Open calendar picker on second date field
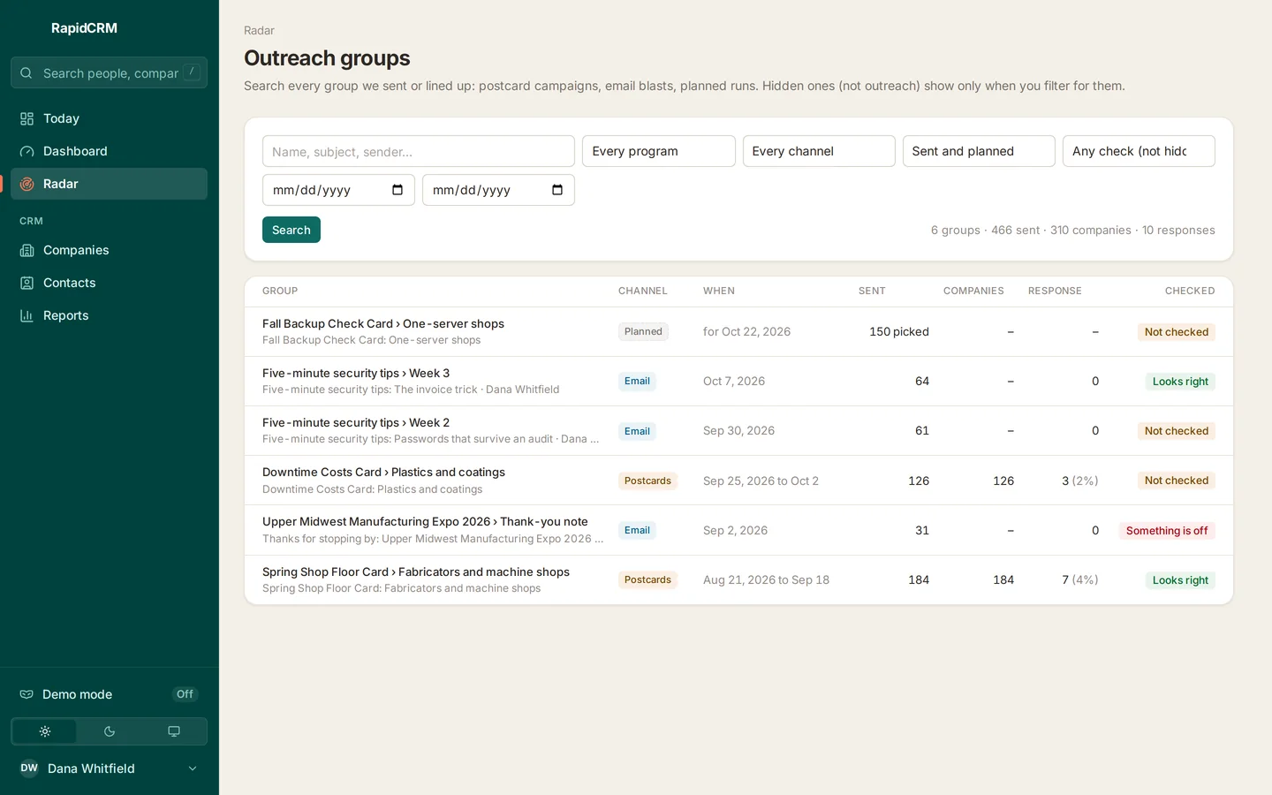1272x795 pixels. [557, 190]
